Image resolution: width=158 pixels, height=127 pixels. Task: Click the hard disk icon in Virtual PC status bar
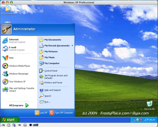click(x=3, y=125)
